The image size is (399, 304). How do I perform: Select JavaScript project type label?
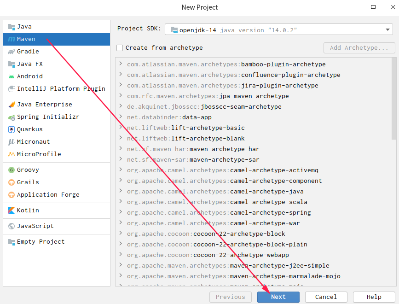[x=35, y=226]
